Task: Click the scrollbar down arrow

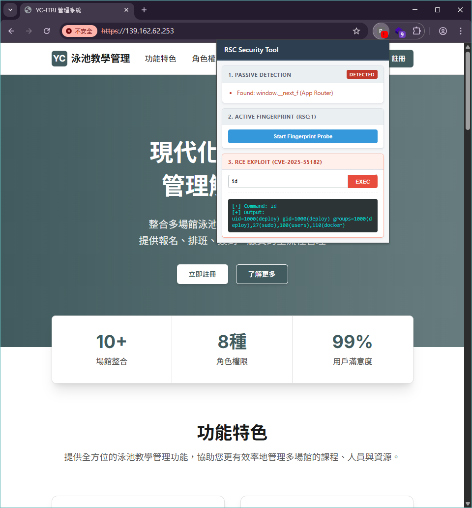Action: pyautogui.click(x=468, y=504)
